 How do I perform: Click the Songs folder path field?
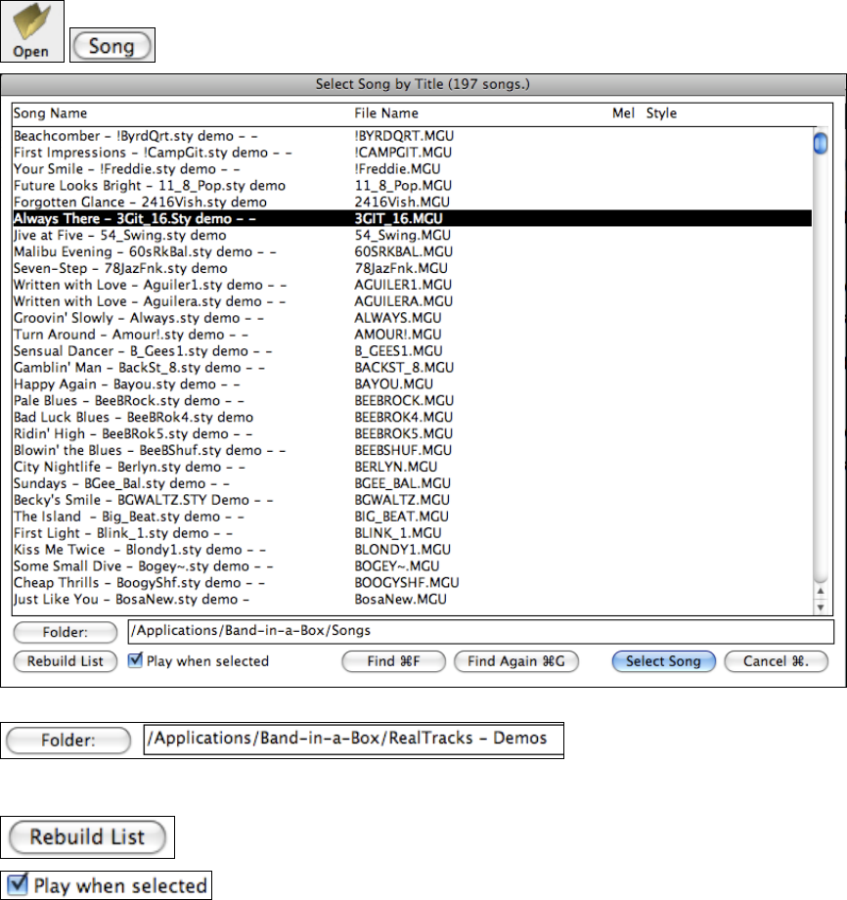click(x=480, y=631)
